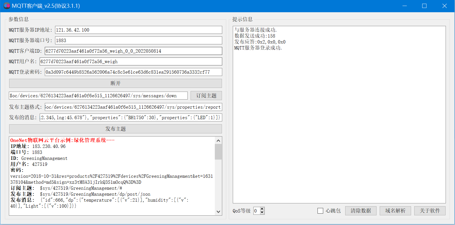Image resolution: width=455 pixels, height=225 pixels.
Task: Click the MQTT username input field
Action: (x=131, y=61)
